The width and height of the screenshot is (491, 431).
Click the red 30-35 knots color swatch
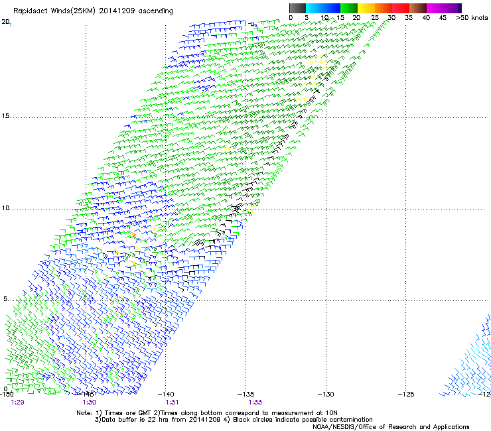[x=401, y=8]
